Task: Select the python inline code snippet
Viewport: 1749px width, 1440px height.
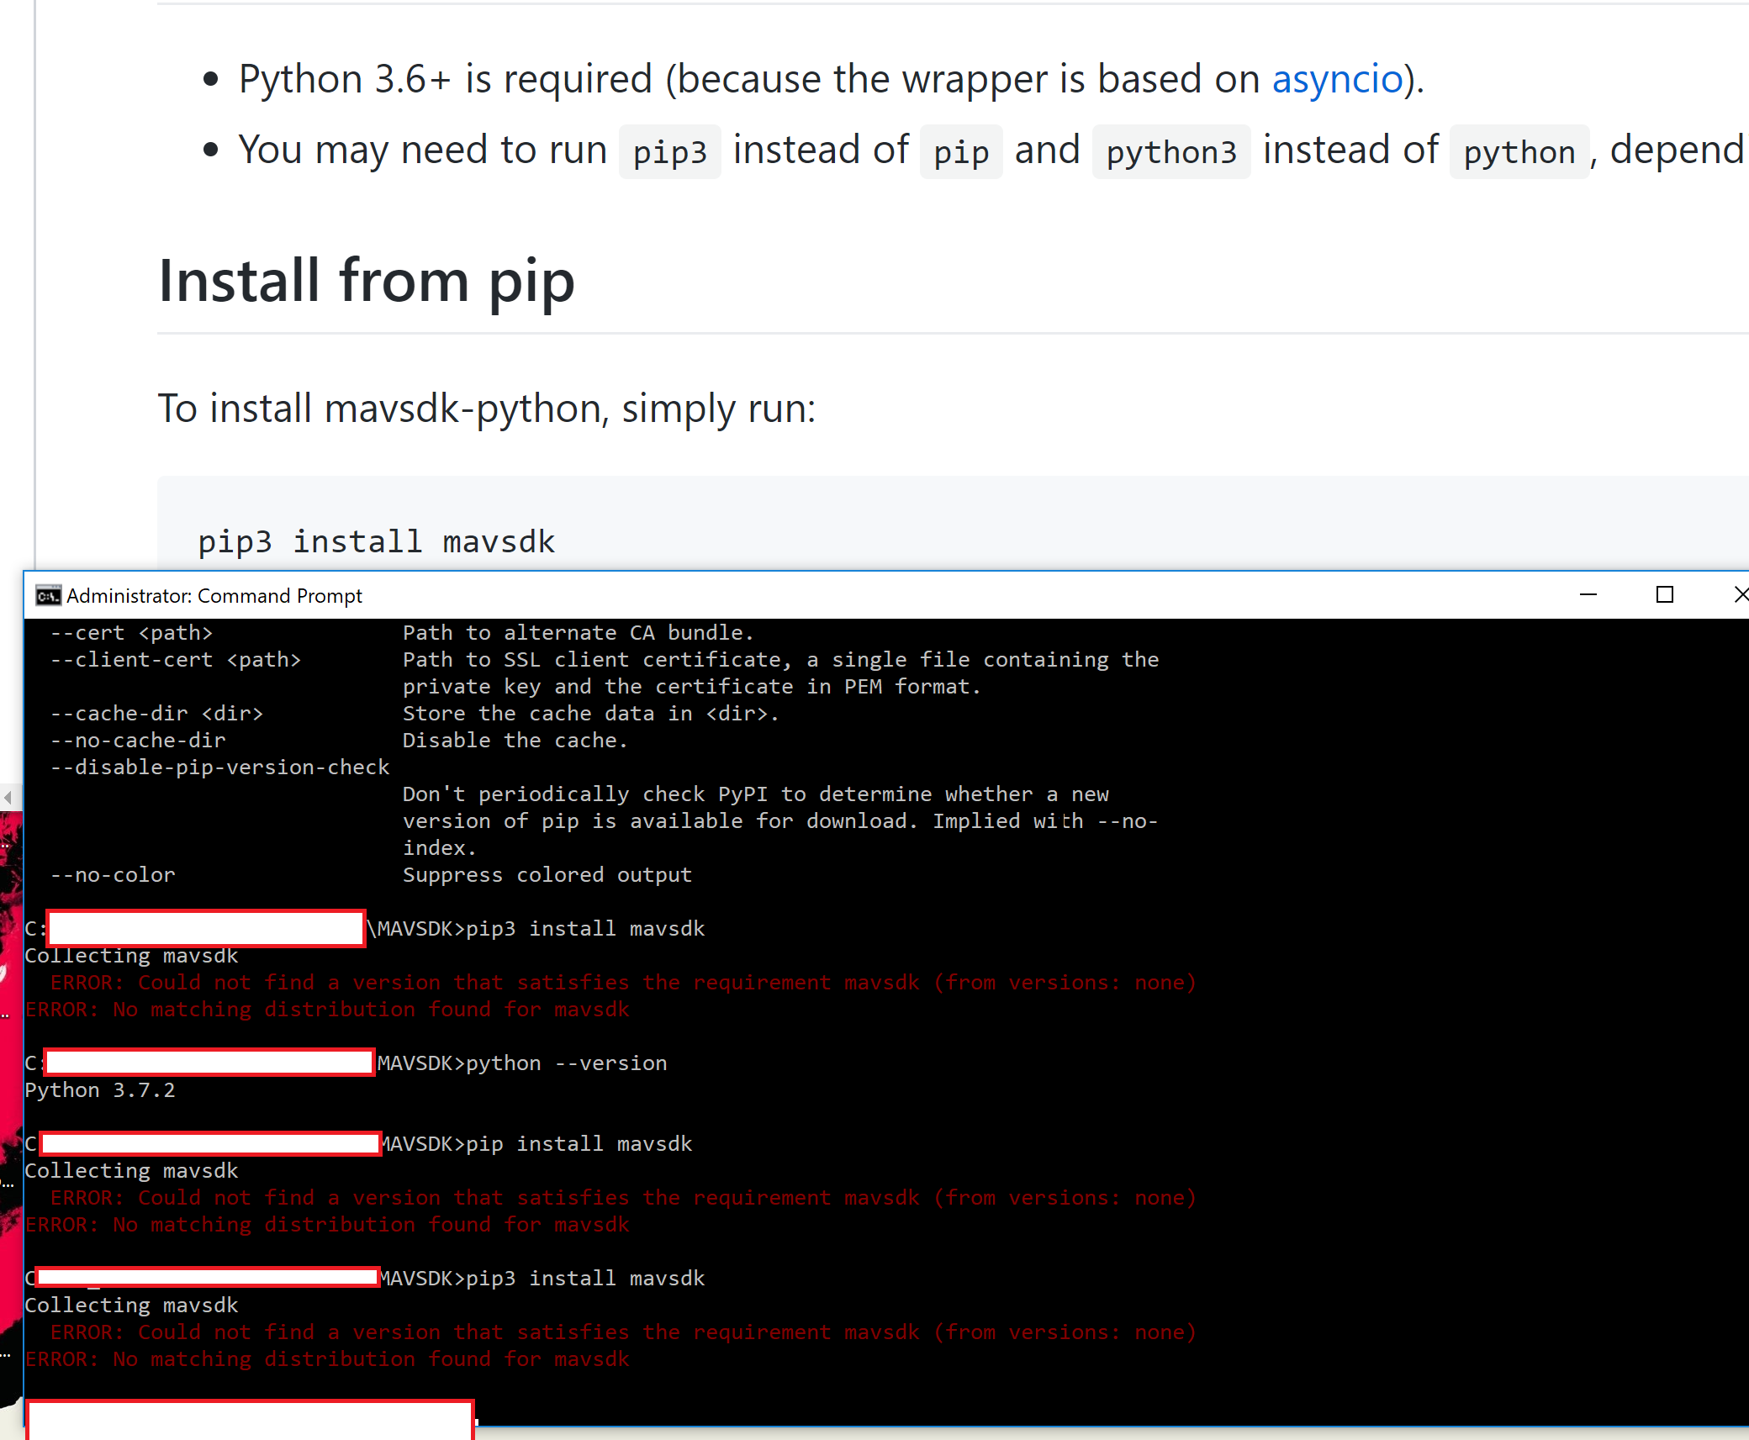Action: [x=1519, y=151]
